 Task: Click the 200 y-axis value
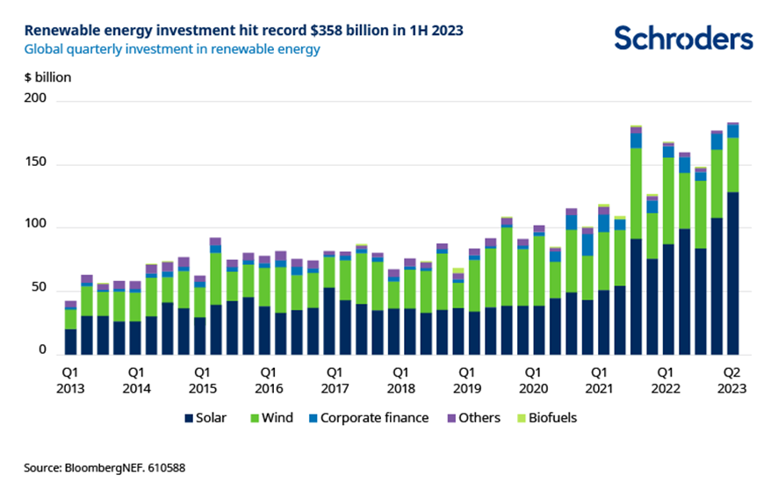tap(35, 97)
